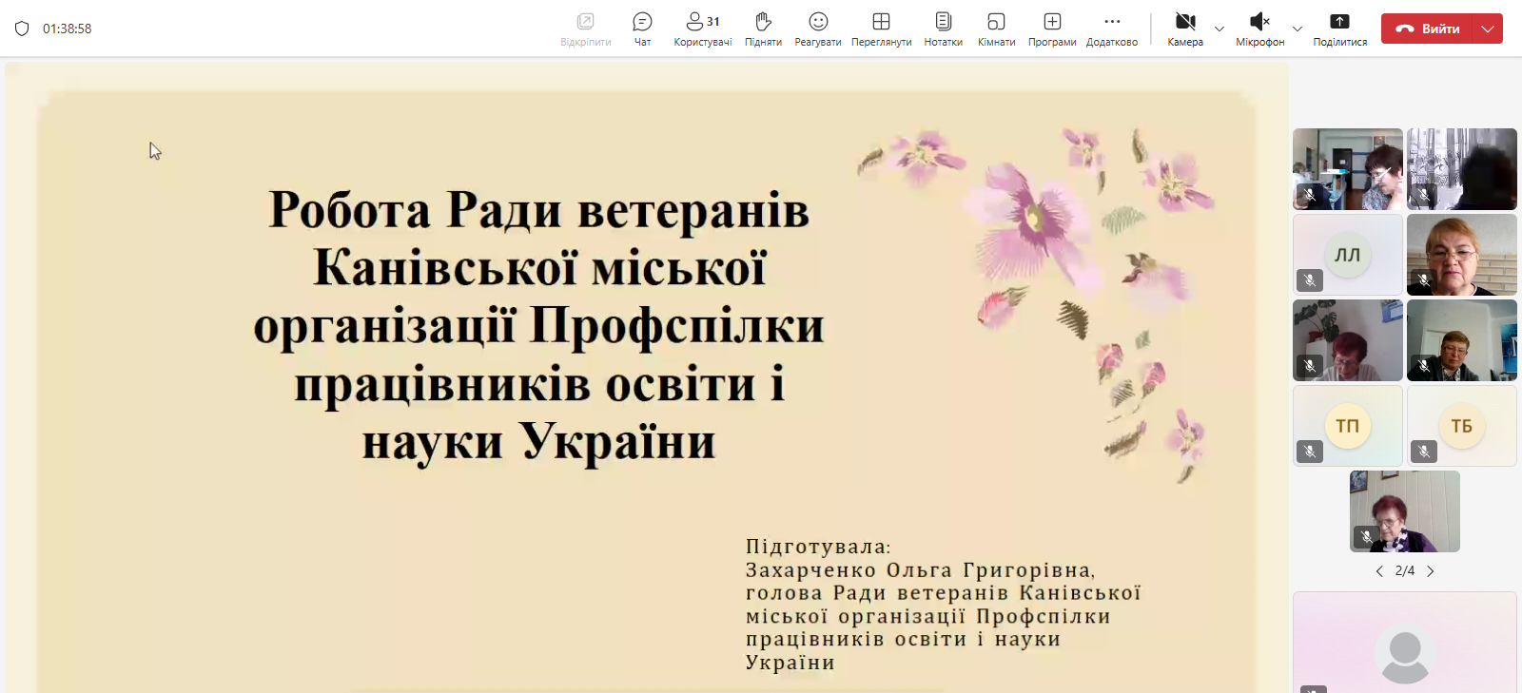Open the Переглянути view options
Viewport: 1522px width, 693px height.
point(881,29)
